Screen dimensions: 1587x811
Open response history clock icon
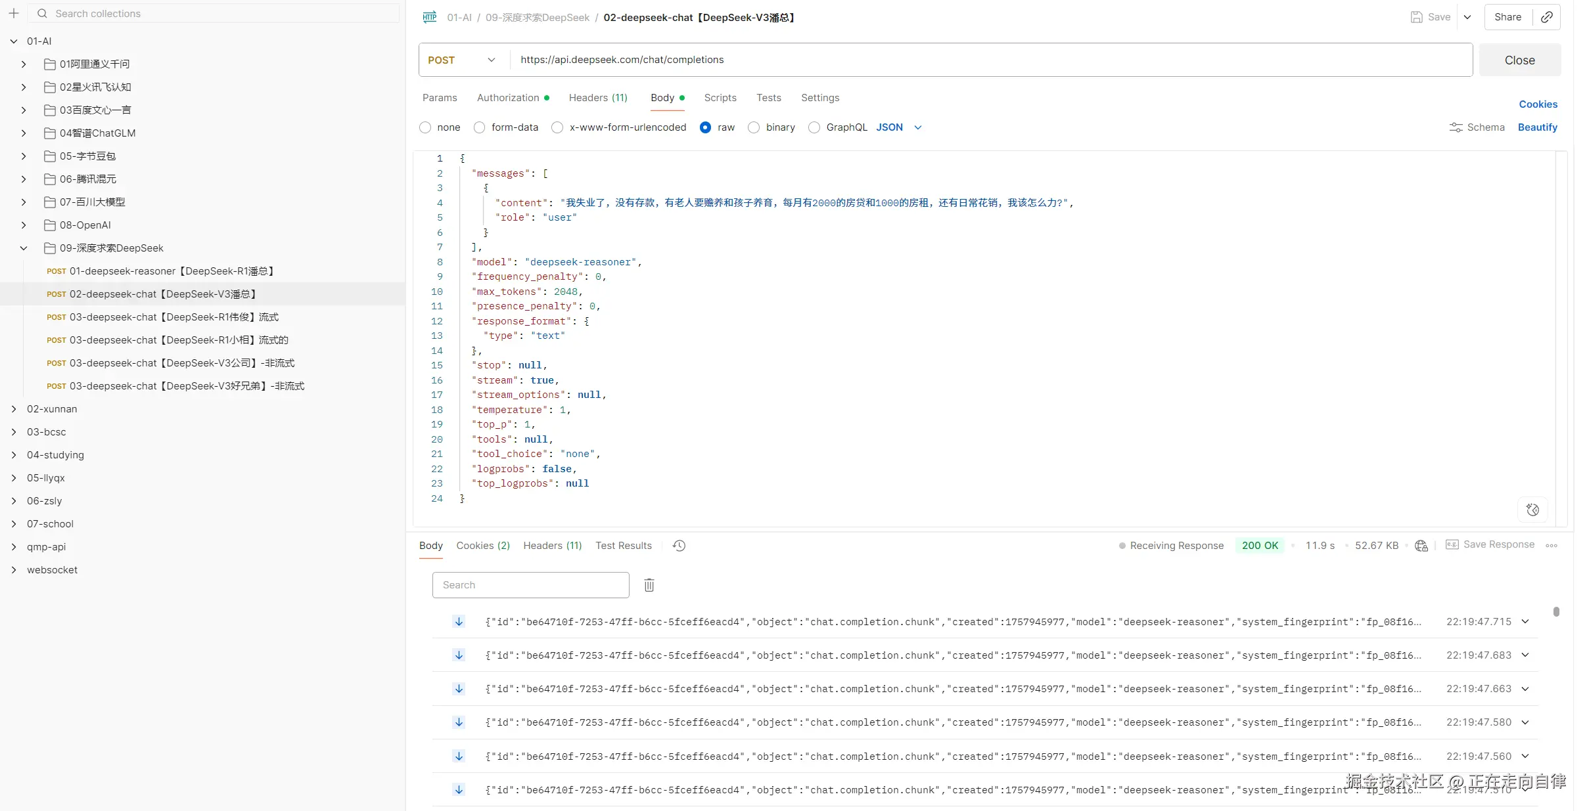click(679, 546)
